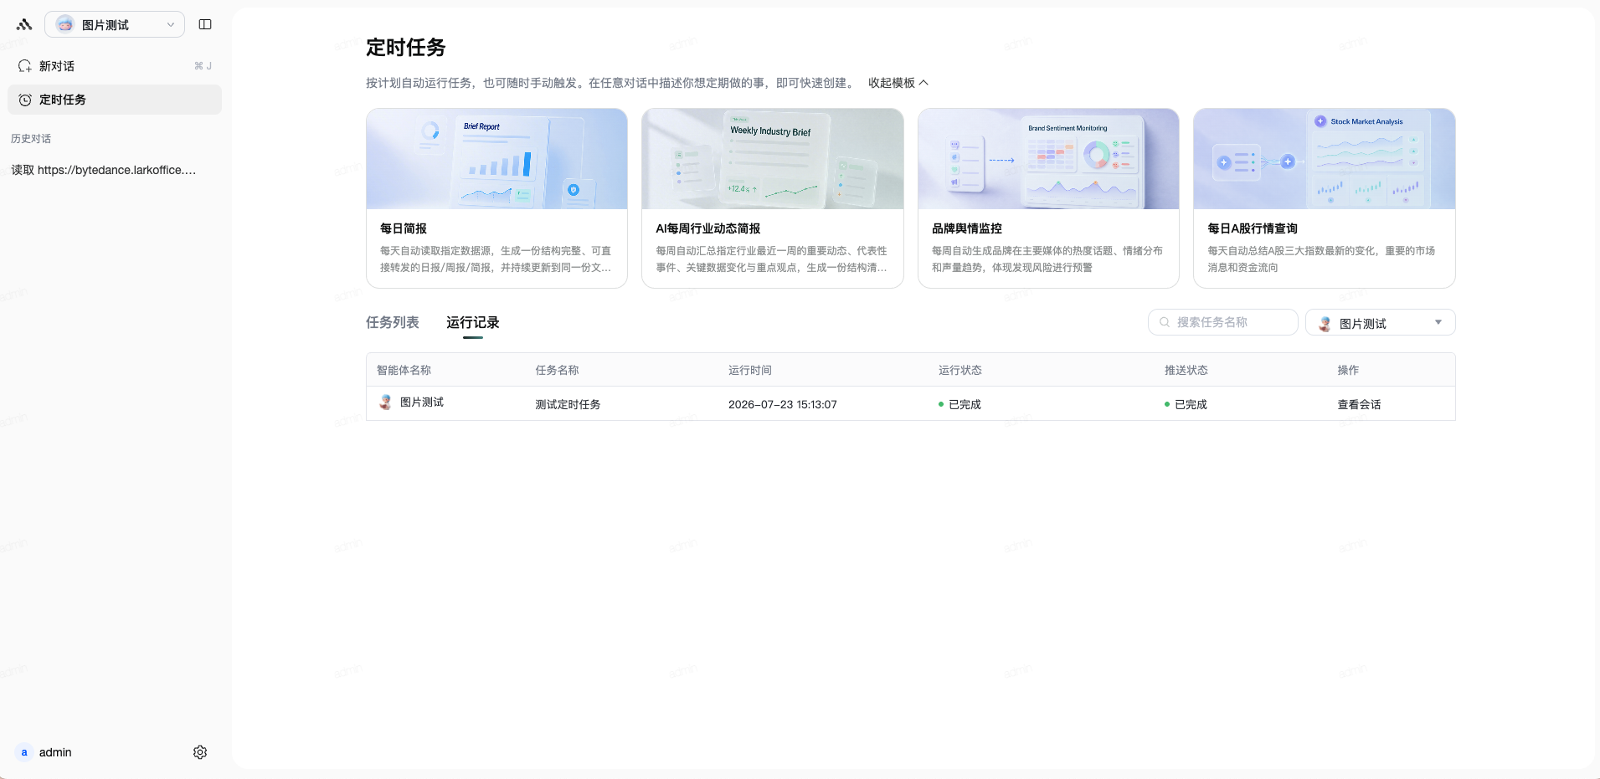Click the app logo icon at top left

[24, 24]
